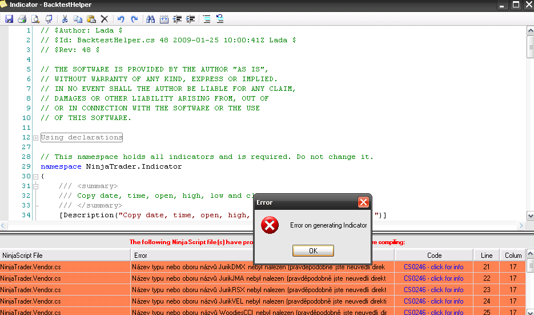534x315 pixels.
Task: Click the Copy icon
Action: 78,19
